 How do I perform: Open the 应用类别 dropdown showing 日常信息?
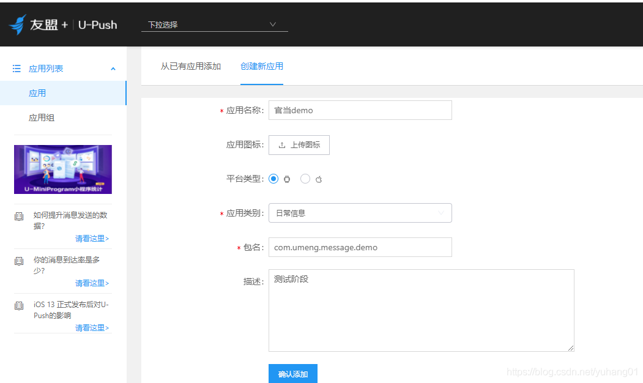360,214
